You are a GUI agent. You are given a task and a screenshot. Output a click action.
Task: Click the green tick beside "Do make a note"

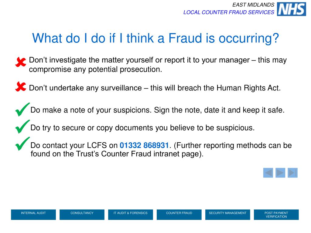[22, 109]
